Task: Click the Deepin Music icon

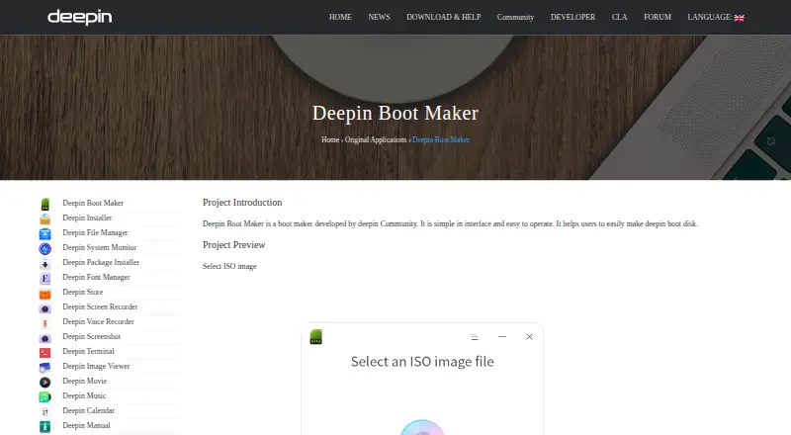Action: [44, 397]
